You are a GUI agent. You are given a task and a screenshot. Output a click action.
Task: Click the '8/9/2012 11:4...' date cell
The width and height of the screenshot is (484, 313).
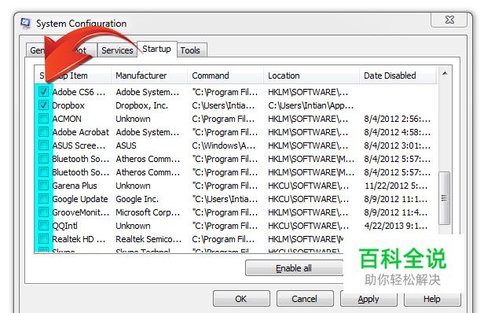396,212
